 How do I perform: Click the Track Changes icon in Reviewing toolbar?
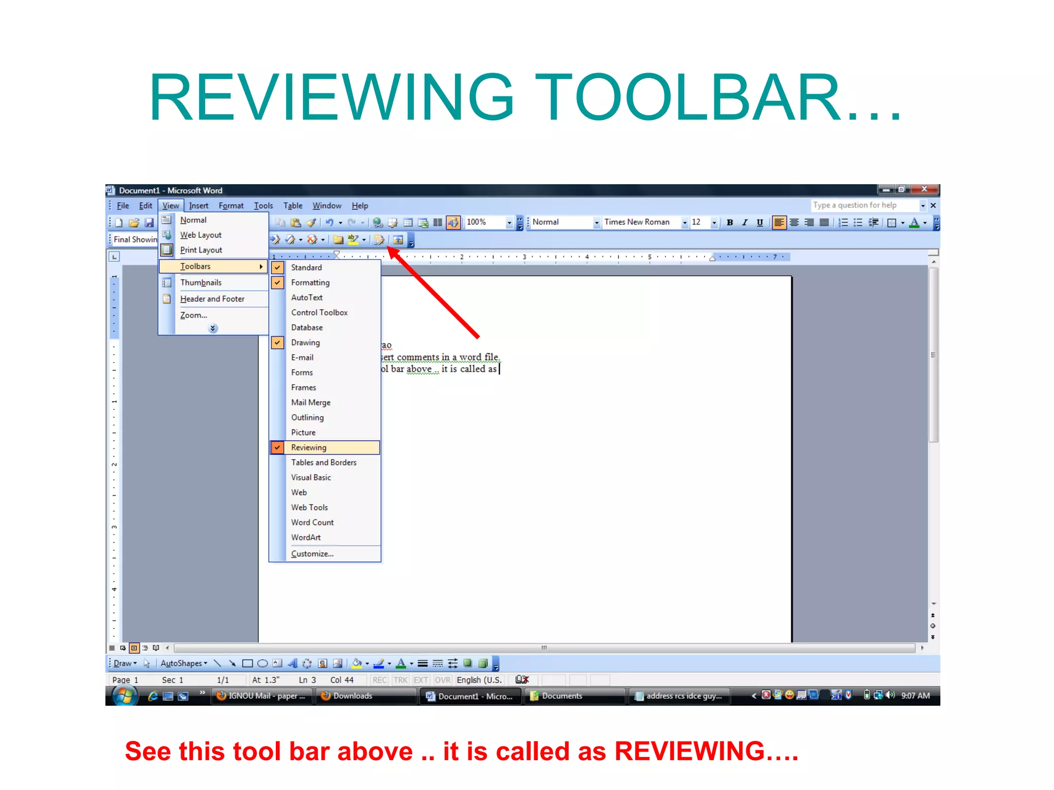[379, 240]
